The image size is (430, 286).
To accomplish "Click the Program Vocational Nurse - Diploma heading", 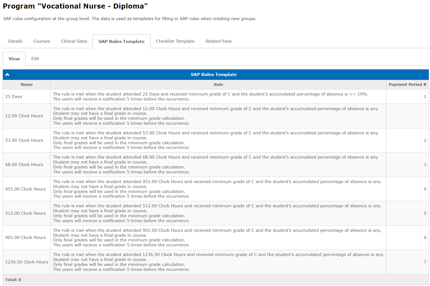I will pos(75,6).
